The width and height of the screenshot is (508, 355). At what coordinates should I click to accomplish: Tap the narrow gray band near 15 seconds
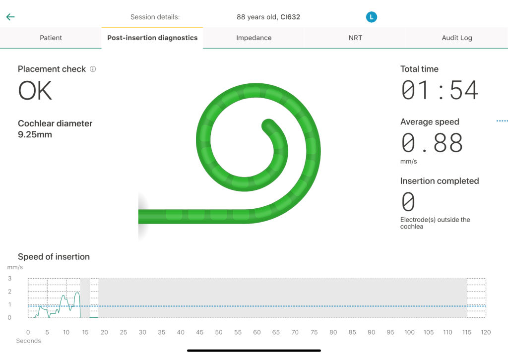[85, 297]
